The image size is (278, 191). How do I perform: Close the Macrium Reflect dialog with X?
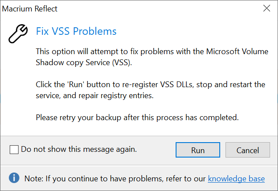267,8
